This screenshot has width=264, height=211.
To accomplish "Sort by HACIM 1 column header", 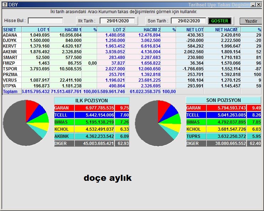I will 66,29.
